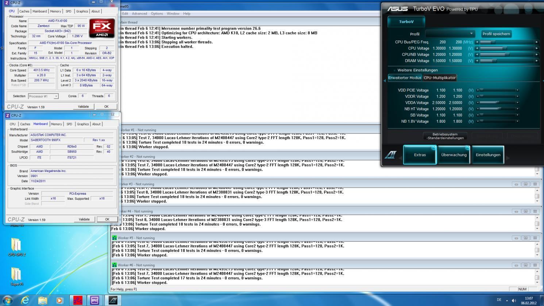
Task: Click Validate in the Mainboard CPU-Z window
Action: (84, 219)
